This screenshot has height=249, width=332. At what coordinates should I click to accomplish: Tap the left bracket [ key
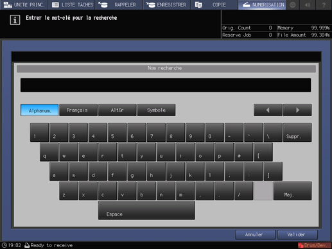tap(263, 152)
